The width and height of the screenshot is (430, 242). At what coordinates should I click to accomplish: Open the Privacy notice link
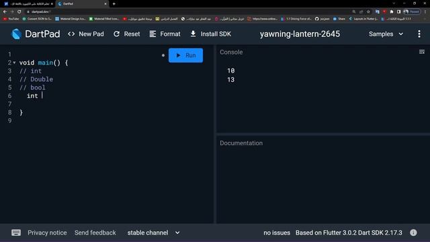(47, 233)
